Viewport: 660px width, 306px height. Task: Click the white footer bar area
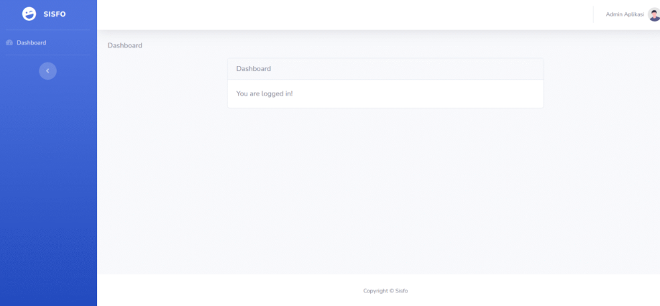[x=216, y=290]
